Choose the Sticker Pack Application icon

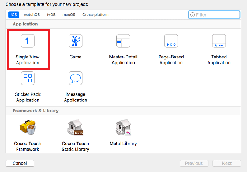27,78
